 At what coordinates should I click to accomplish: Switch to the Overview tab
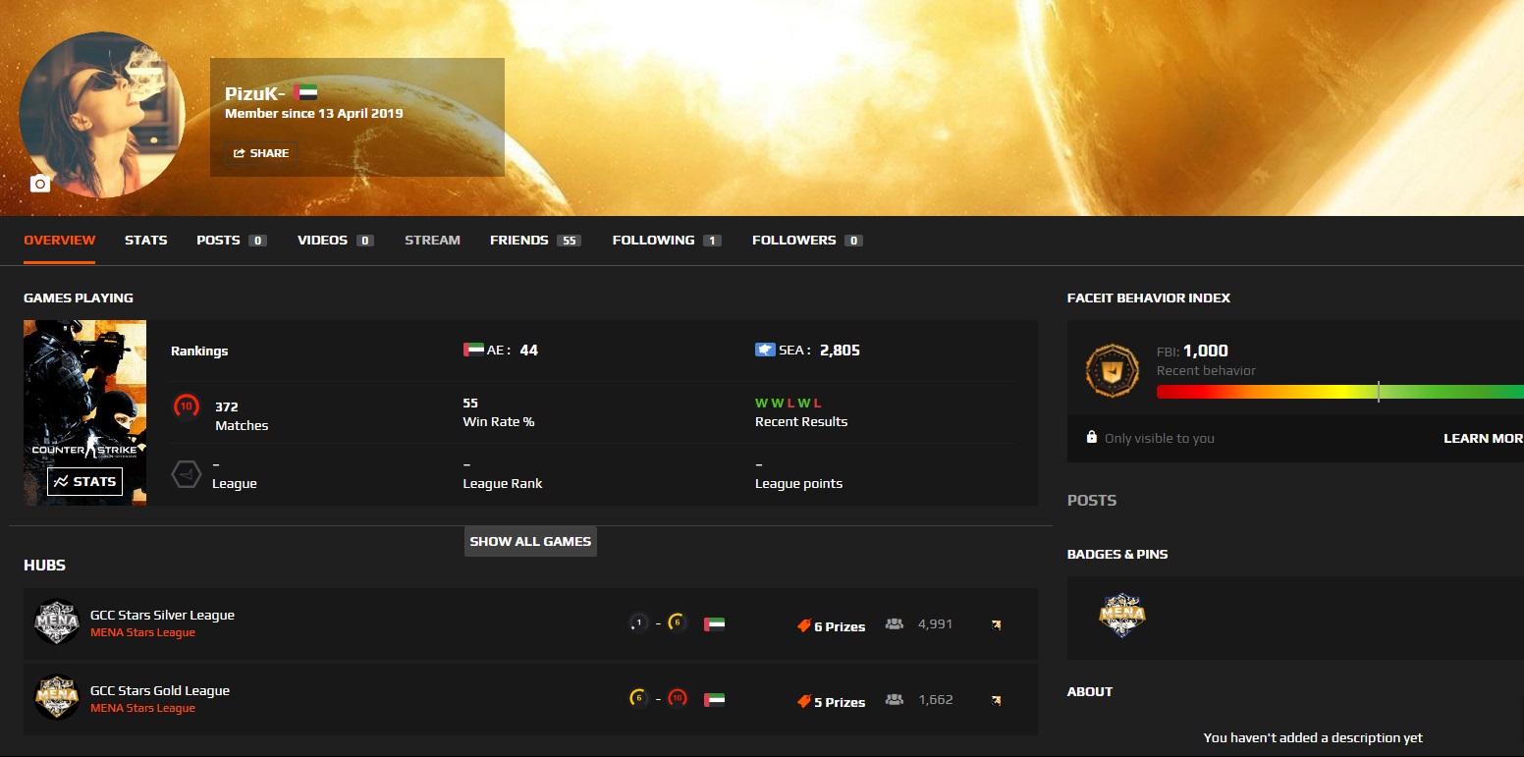point(60,240)
